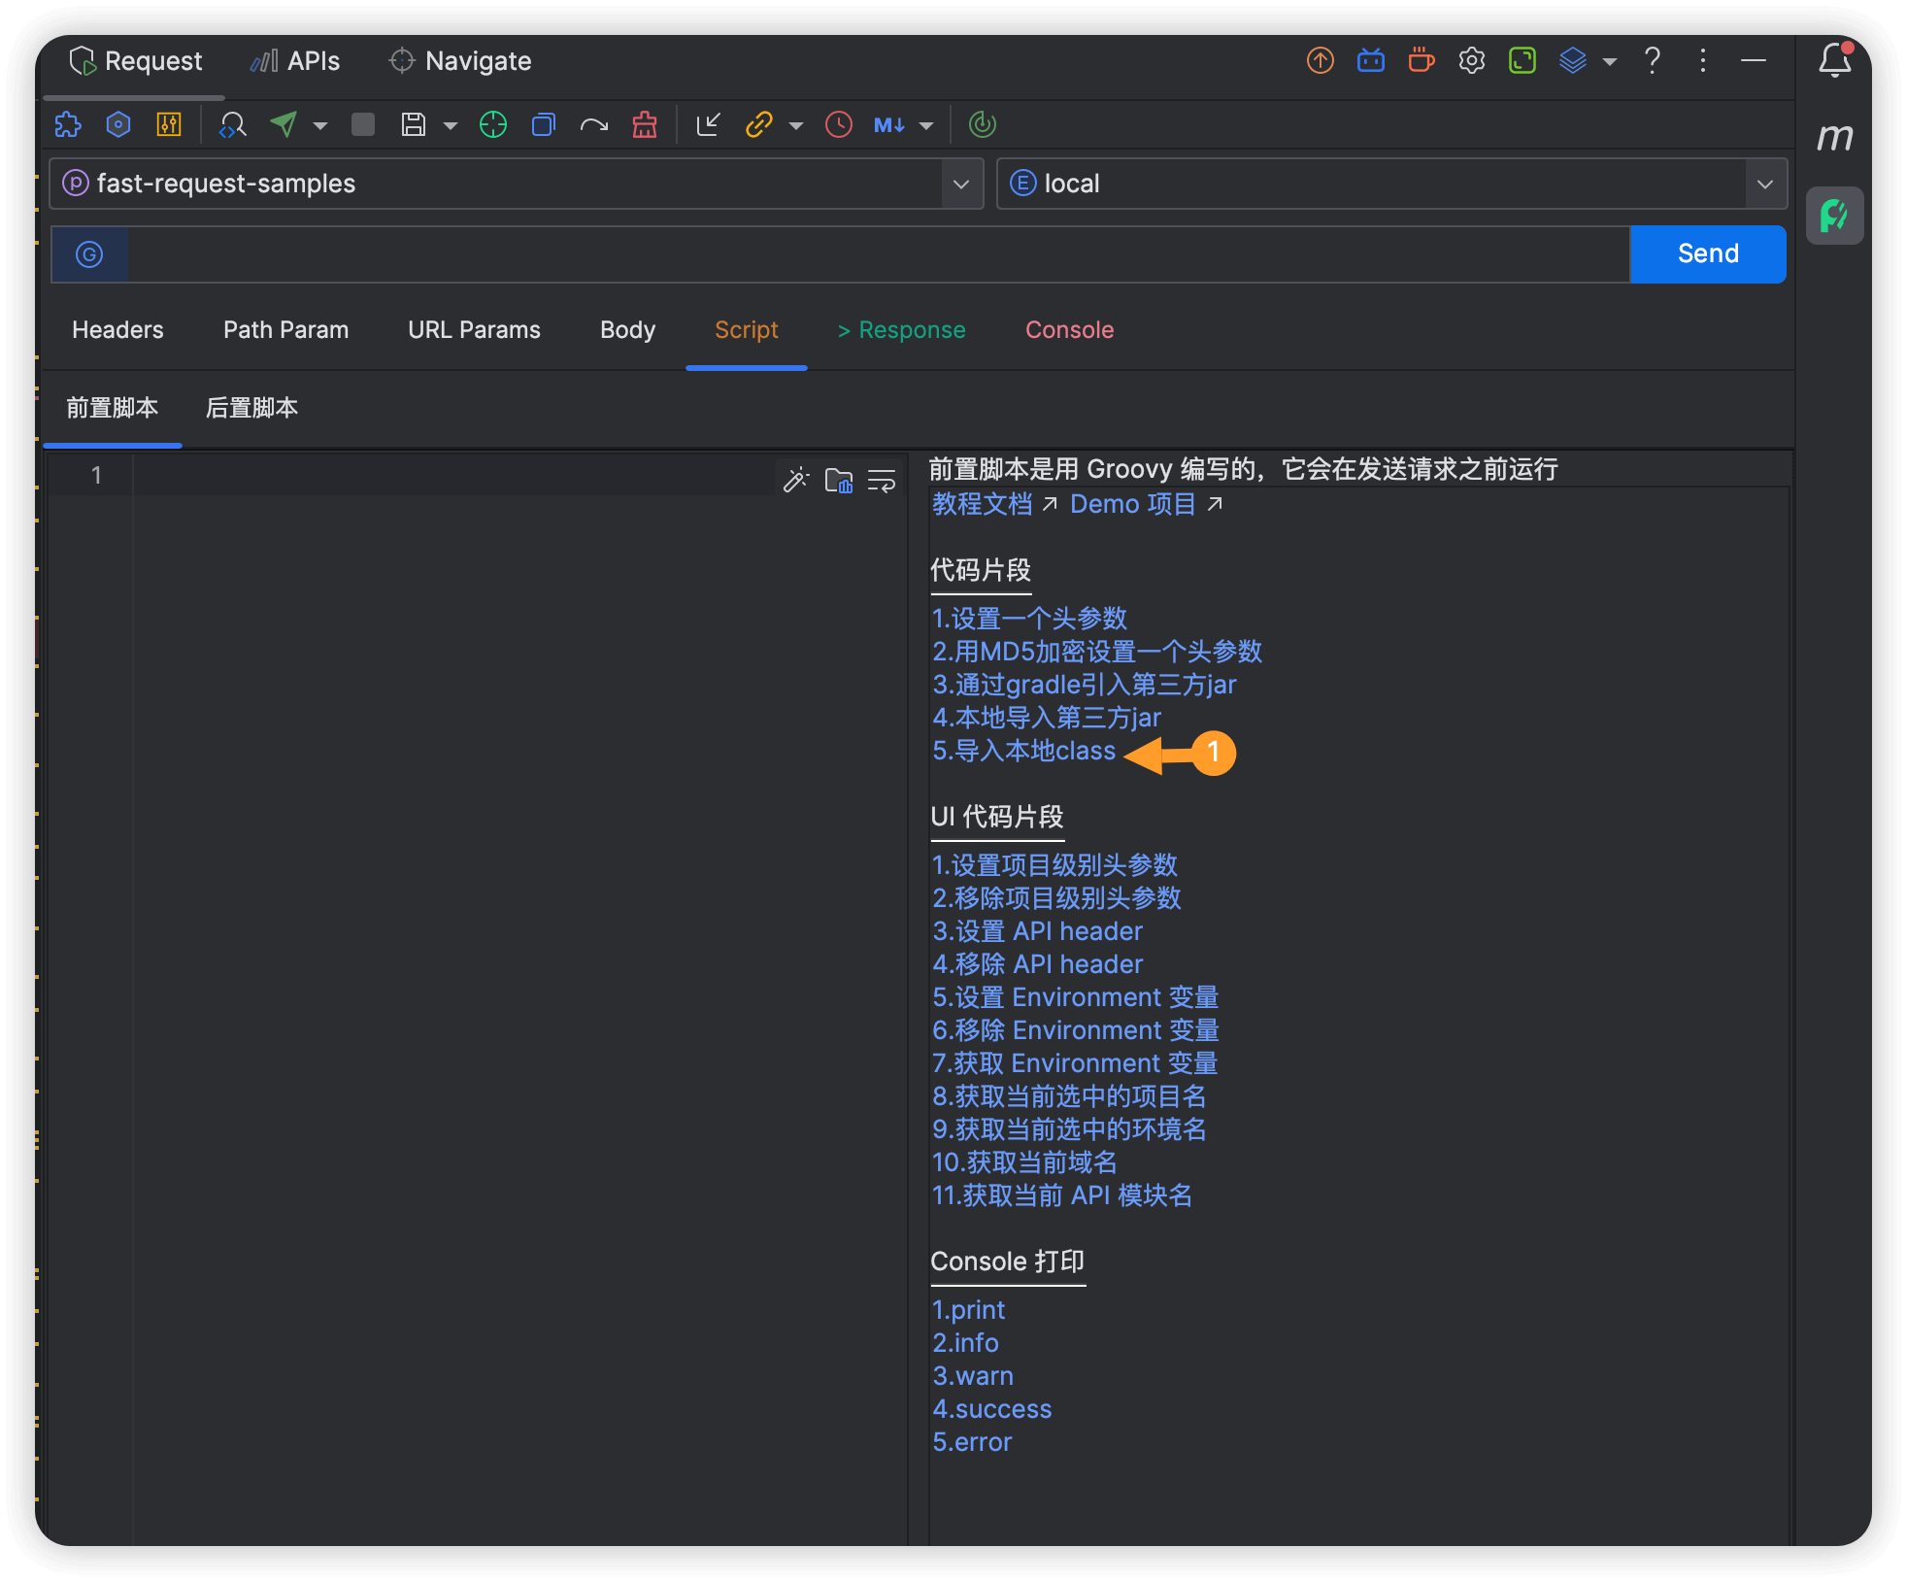
Task: Click the 11.获取当前 API 模块名 link
Action: tap(1062, 1195)
